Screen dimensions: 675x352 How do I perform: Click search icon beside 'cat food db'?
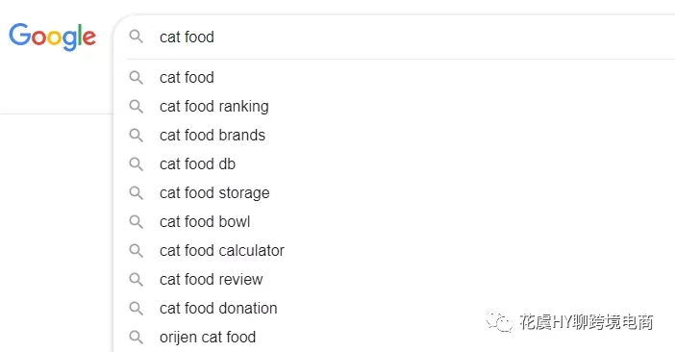(x=136, y=163)
